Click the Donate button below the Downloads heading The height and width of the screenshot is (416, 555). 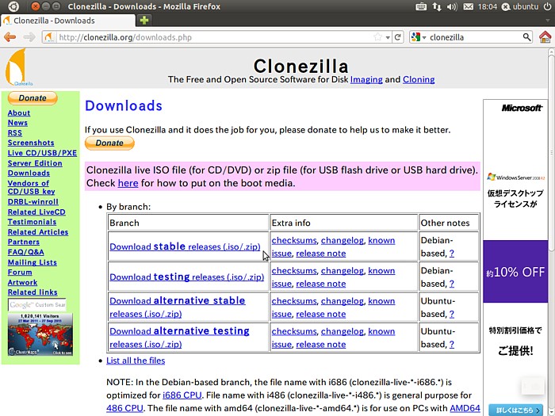[109, 143]
